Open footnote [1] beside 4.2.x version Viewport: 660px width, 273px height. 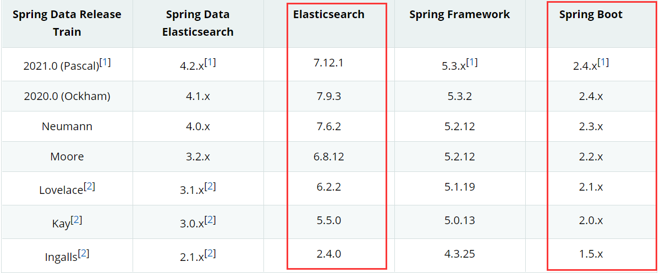210,63
